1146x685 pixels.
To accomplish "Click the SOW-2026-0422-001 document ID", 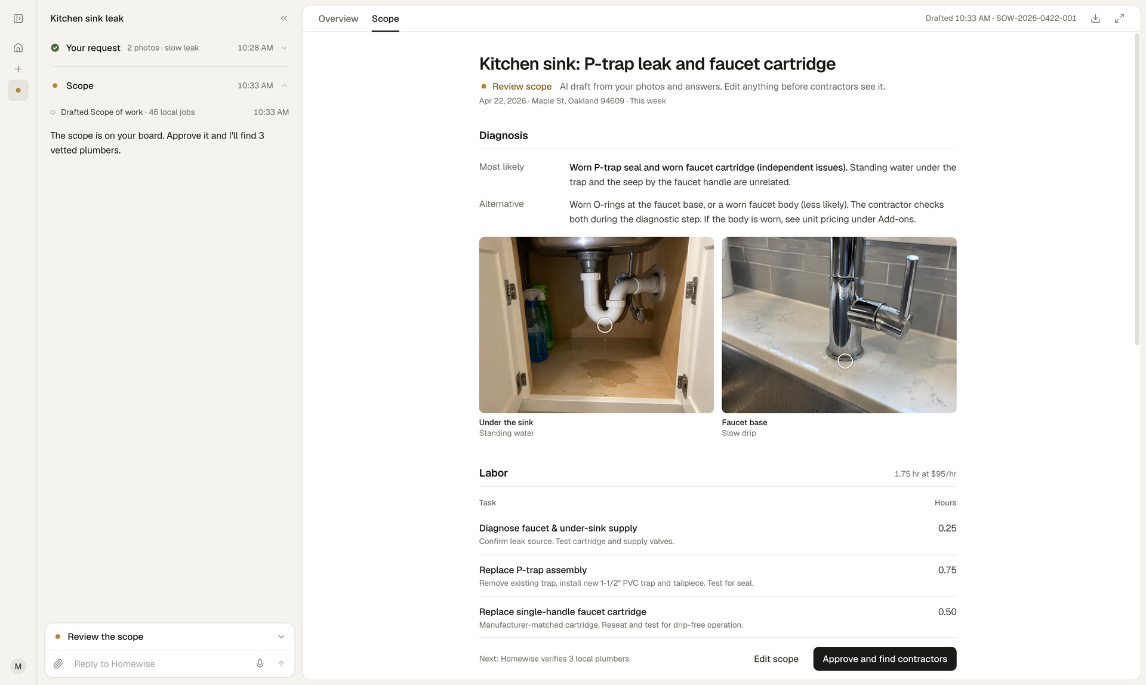I will coord(1036,19).
